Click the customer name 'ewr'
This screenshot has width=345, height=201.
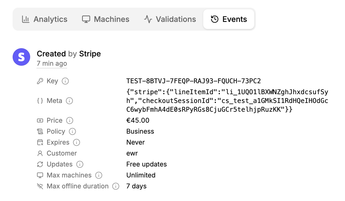coord(132,153)
